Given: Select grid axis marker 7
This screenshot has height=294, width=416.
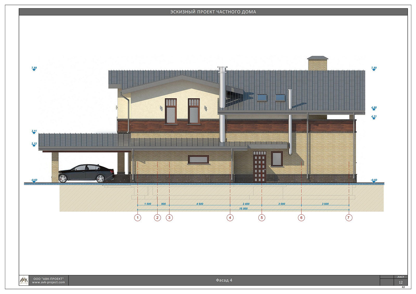Looking at the screenshot, I should 349,218.
